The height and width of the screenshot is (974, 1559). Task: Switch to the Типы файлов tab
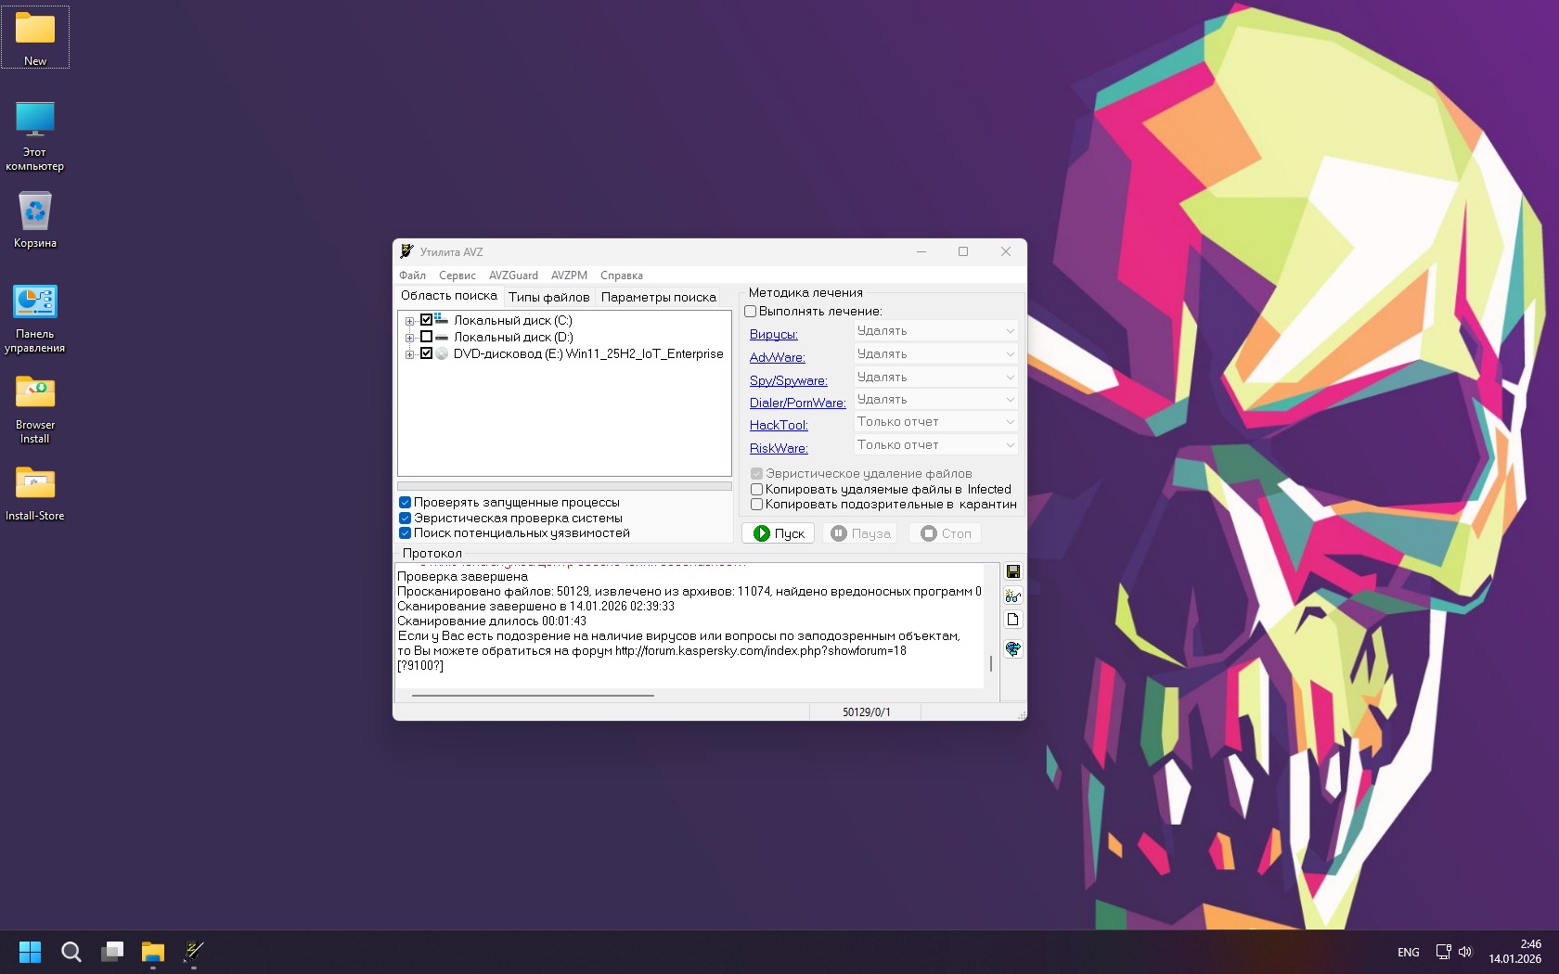548,297
